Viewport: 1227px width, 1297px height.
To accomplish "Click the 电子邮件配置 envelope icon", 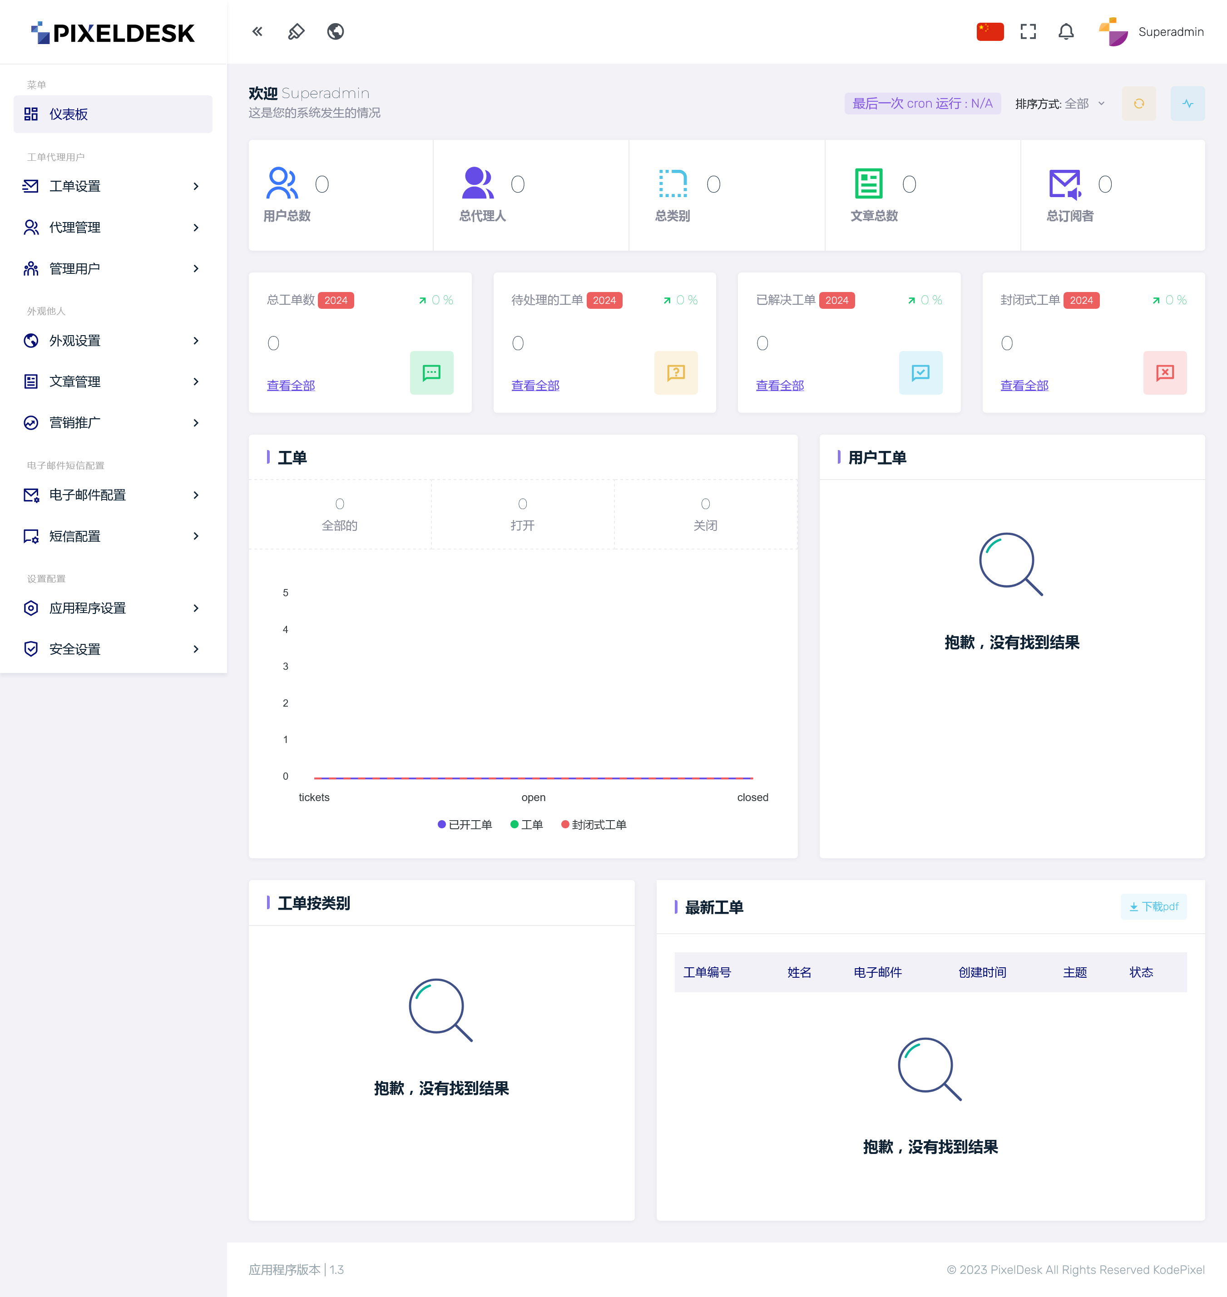I will pos(31,495).
